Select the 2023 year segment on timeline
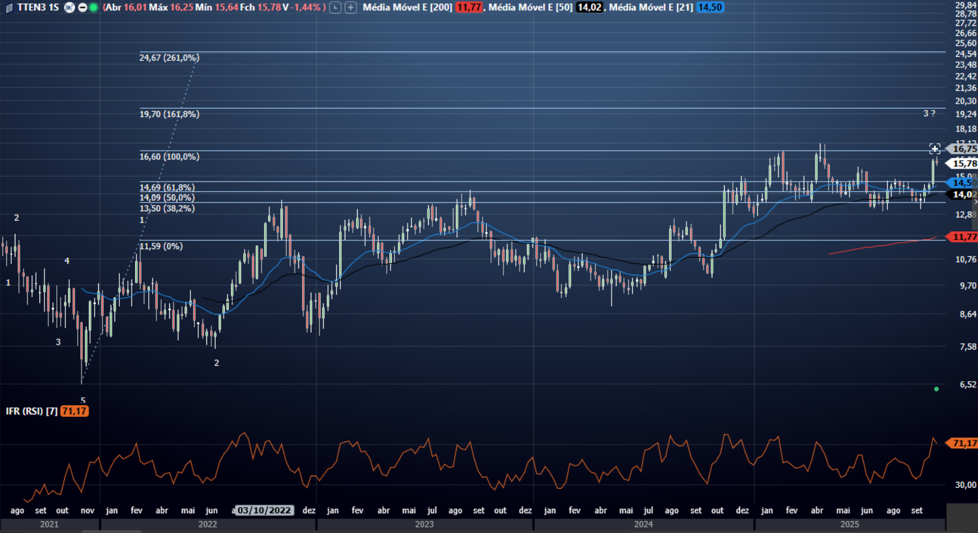 424,524
